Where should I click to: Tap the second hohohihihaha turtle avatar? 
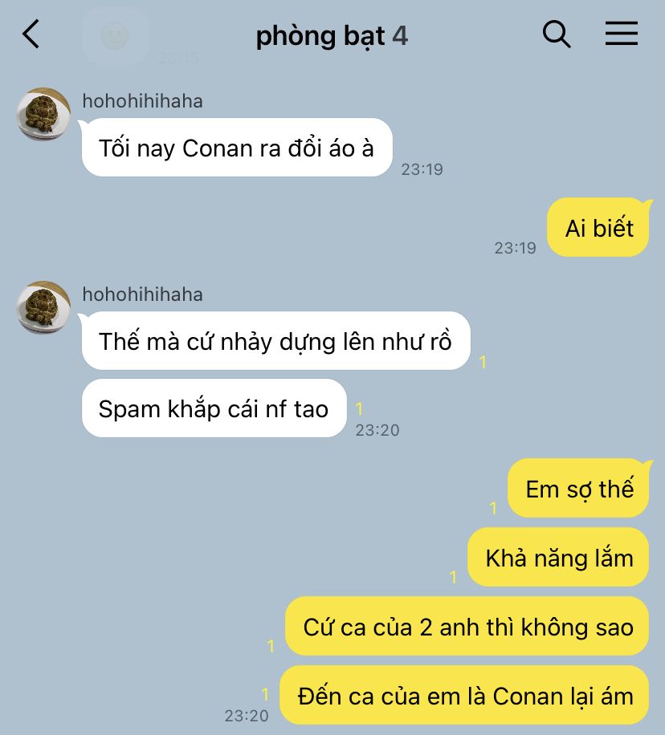(43, 307)
